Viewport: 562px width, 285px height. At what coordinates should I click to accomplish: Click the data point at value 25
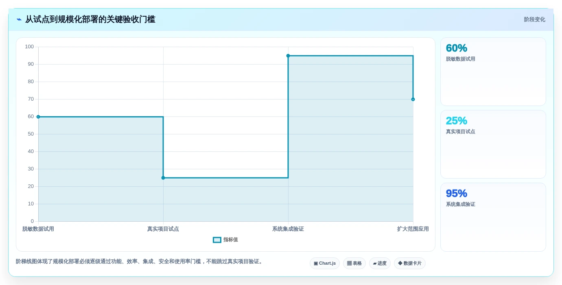pyautogui.click(x=163, y=178)
